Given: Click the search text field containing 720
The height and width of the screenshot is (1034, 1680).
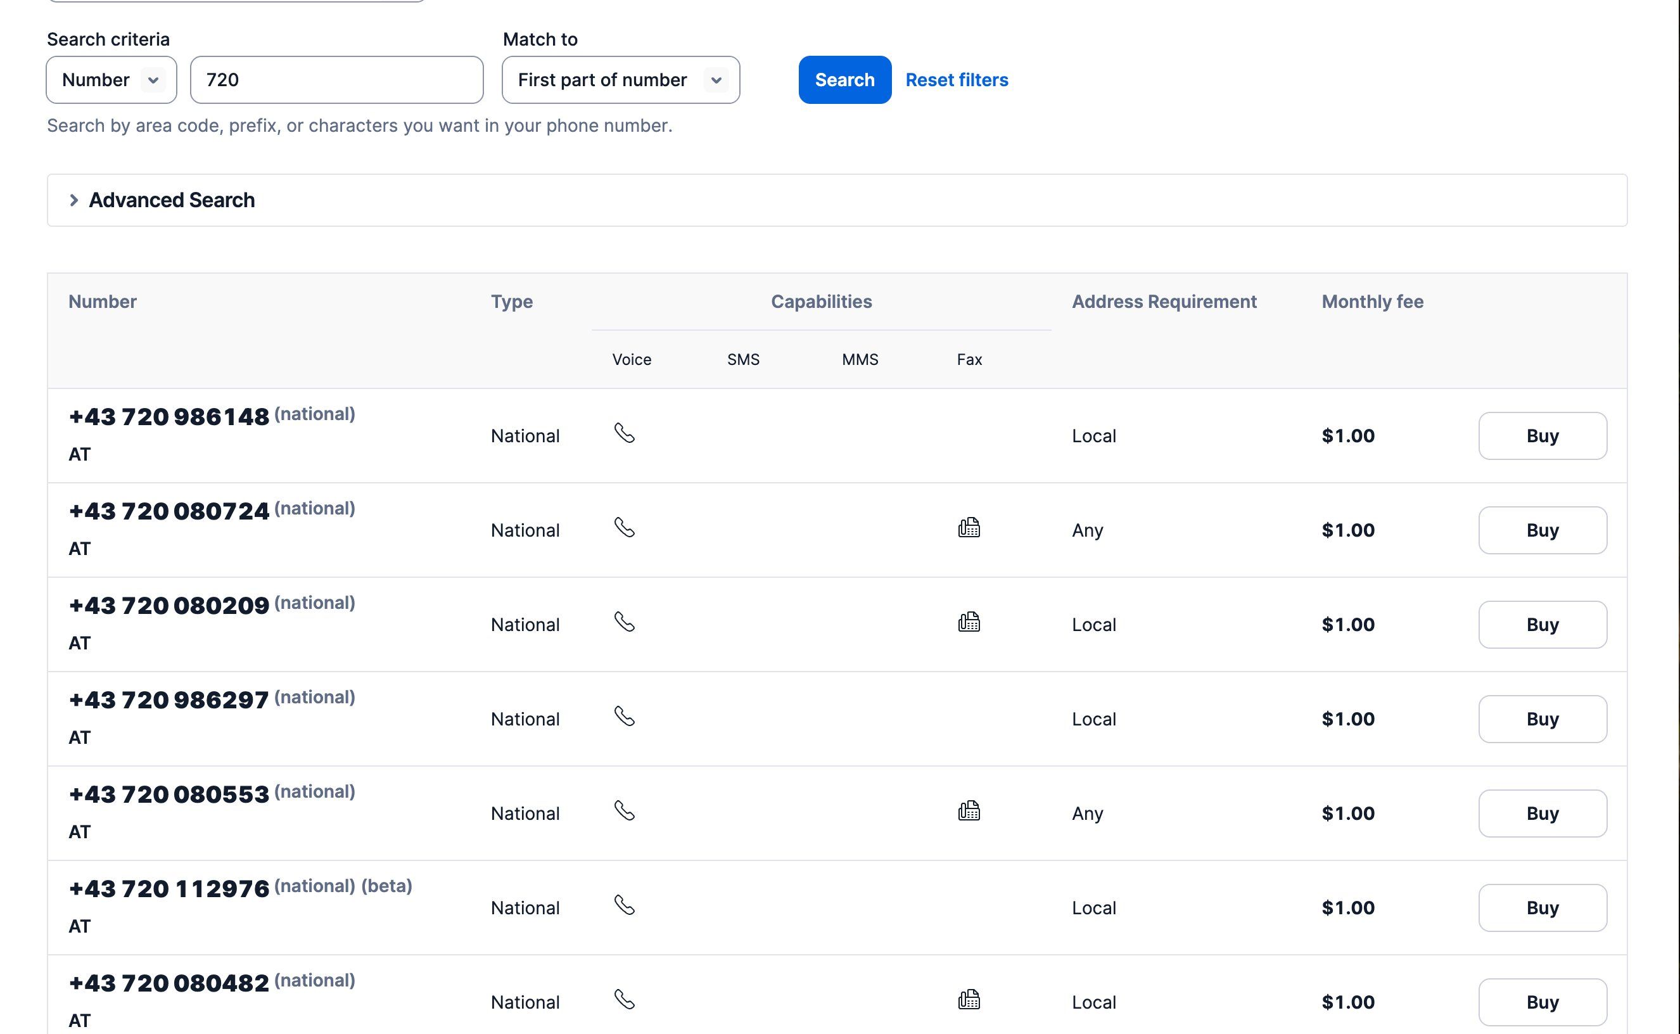Looking at the screenshot, I should [336, 79].
